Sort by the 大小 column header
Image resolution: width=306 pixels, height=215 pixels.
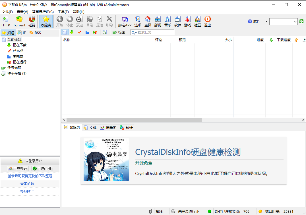[x=214, y=40]
